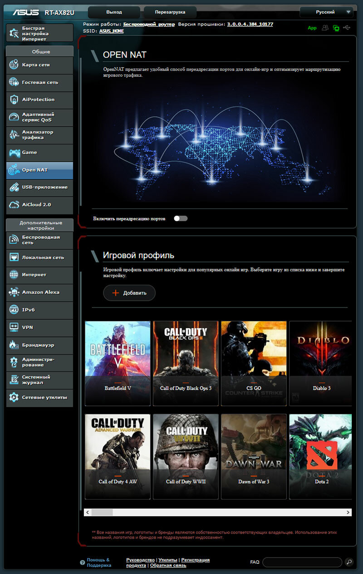
Task: Select the Battlefield V game card
Action: [118, 363]
